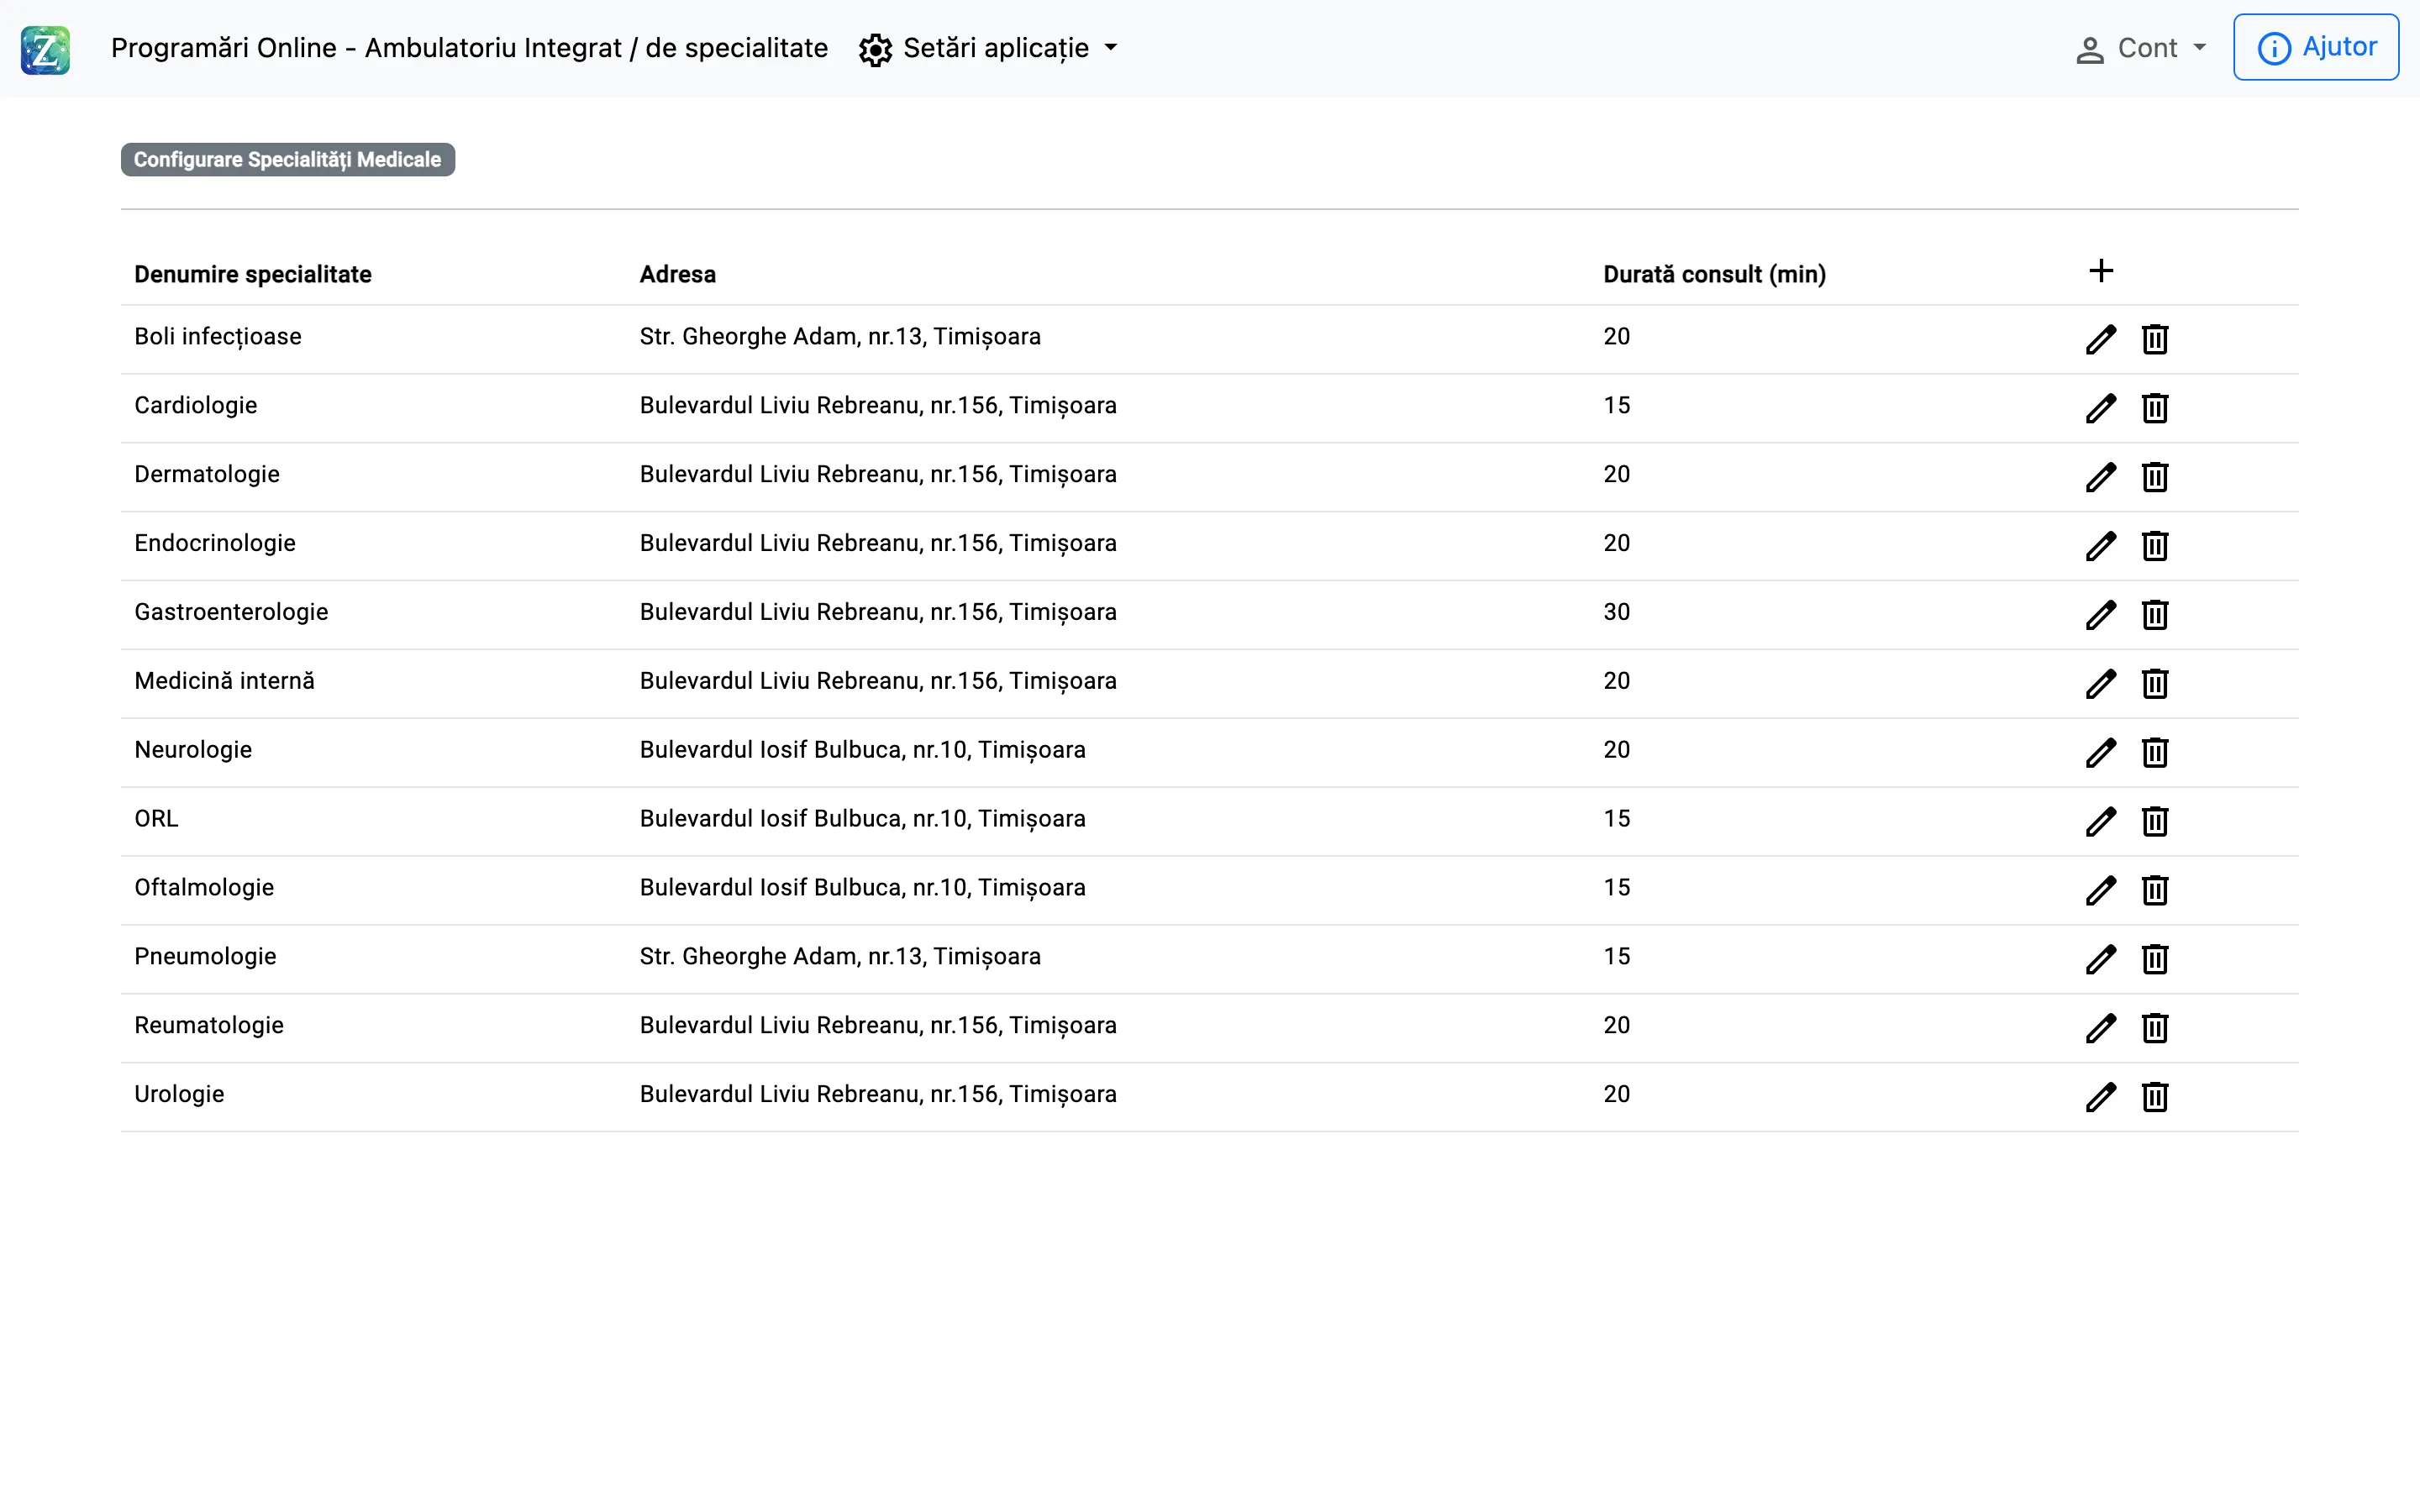This screenshot has width=2420, height=1512.
Task: Edit the Cardiologie specialty
Action: pyautogui.click(x=2101, y=408)
